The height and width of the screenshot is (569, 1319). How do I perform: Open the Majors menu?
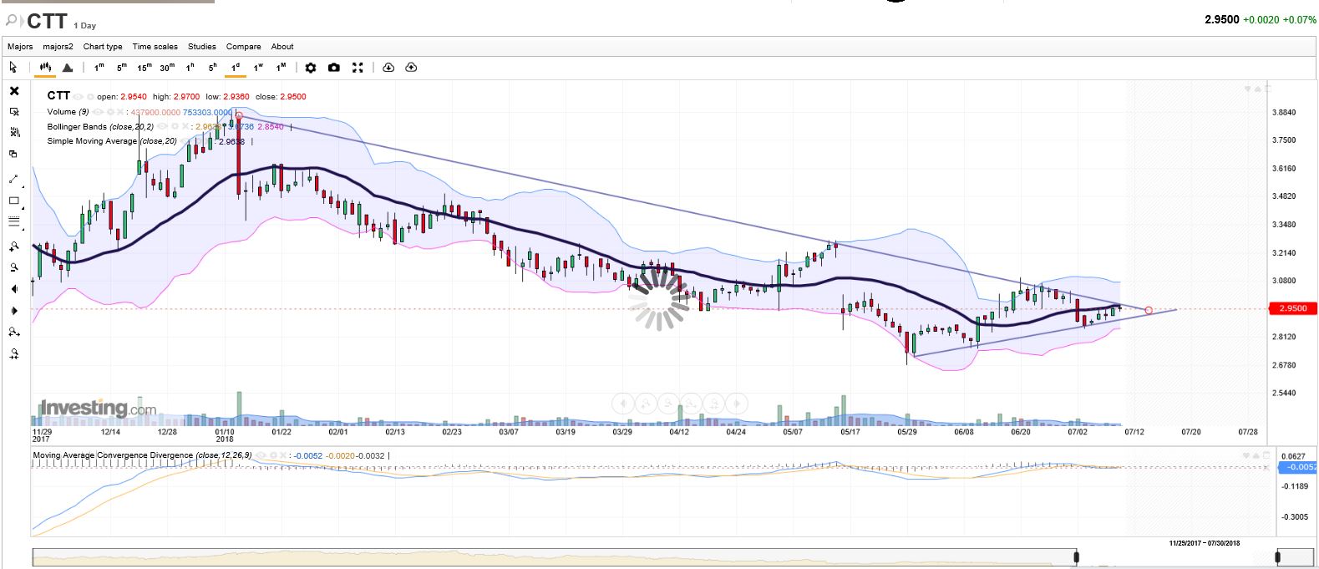pyautogui.click(x=20, y=47)
